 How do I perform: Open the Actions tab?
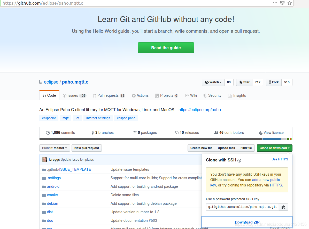(x=140, y=95)
